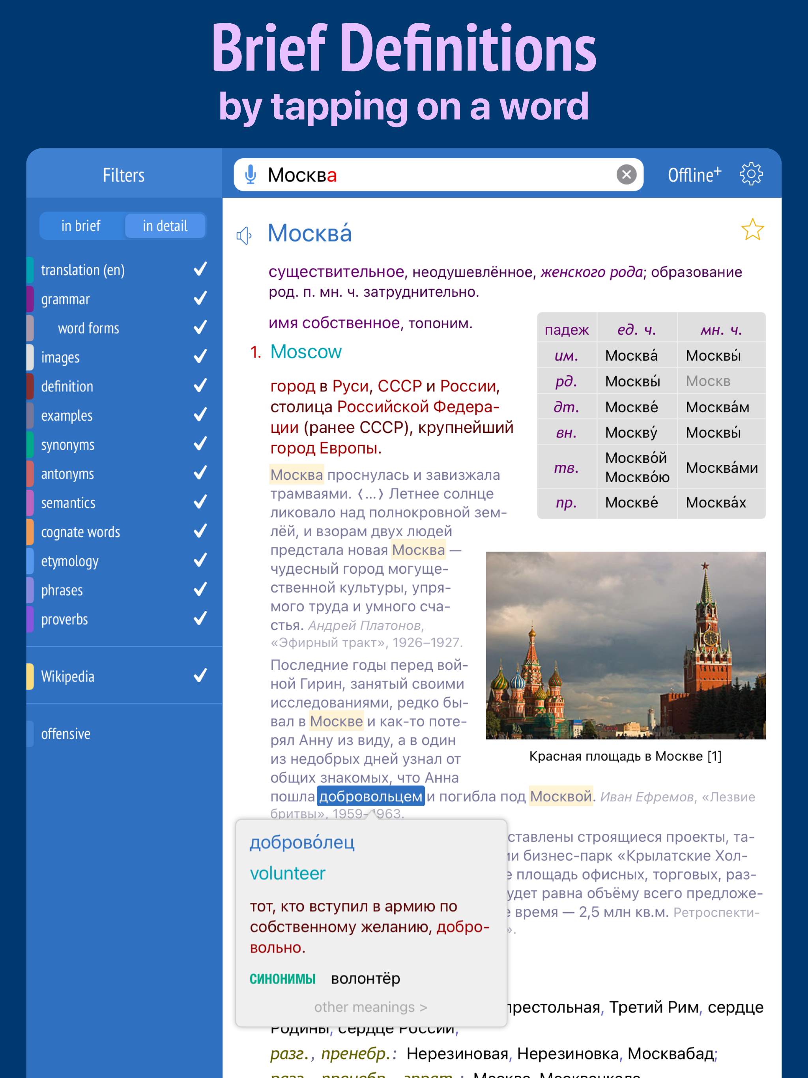Viewport: 808px width, 1078px height.
Task: Switch to the 'in brief' view
Action: click(x=81, y=226)
